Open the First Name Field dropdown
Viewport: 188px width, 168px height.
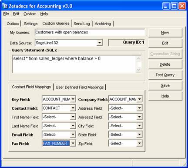click(x=73, y=117)
